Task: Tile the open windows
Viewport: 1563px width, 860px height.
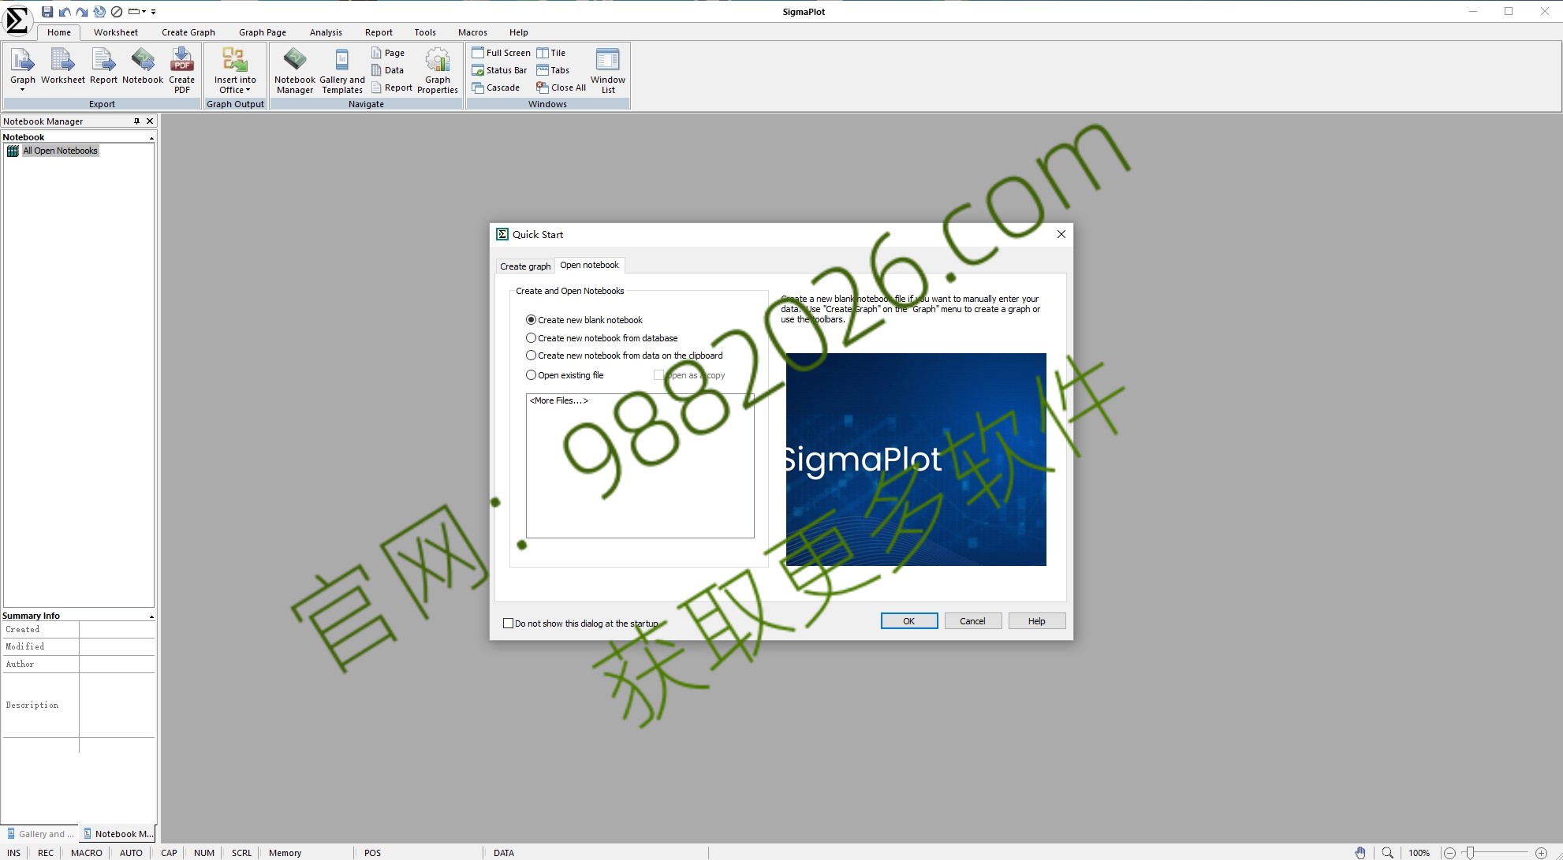Action: tap(551, 53)
